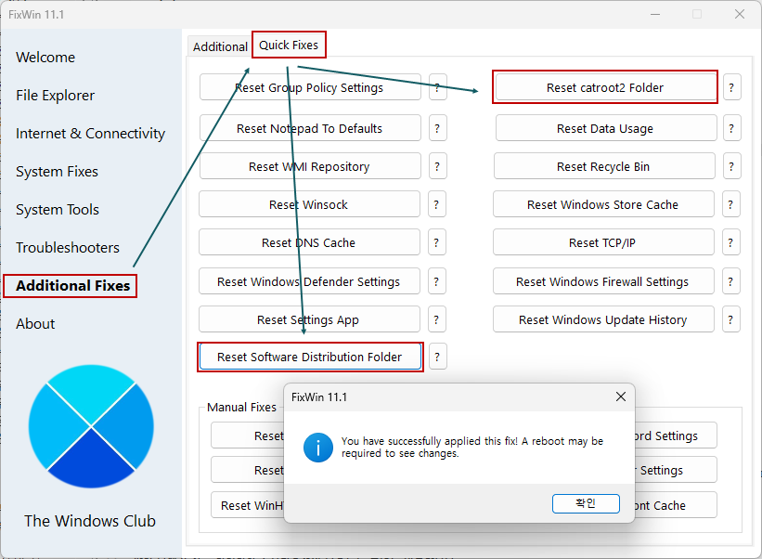Open help for Reset Settings App
This screenshot has width=762, height=559.
click(x=436, y=319)
